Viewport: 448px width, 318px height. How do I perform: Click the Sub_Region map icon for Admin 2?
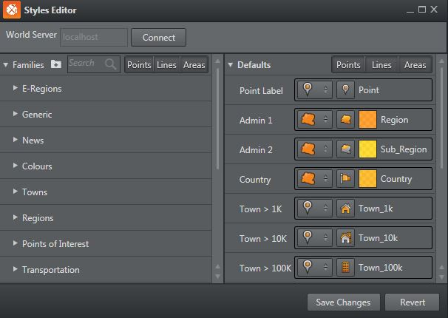coord(345,149)
